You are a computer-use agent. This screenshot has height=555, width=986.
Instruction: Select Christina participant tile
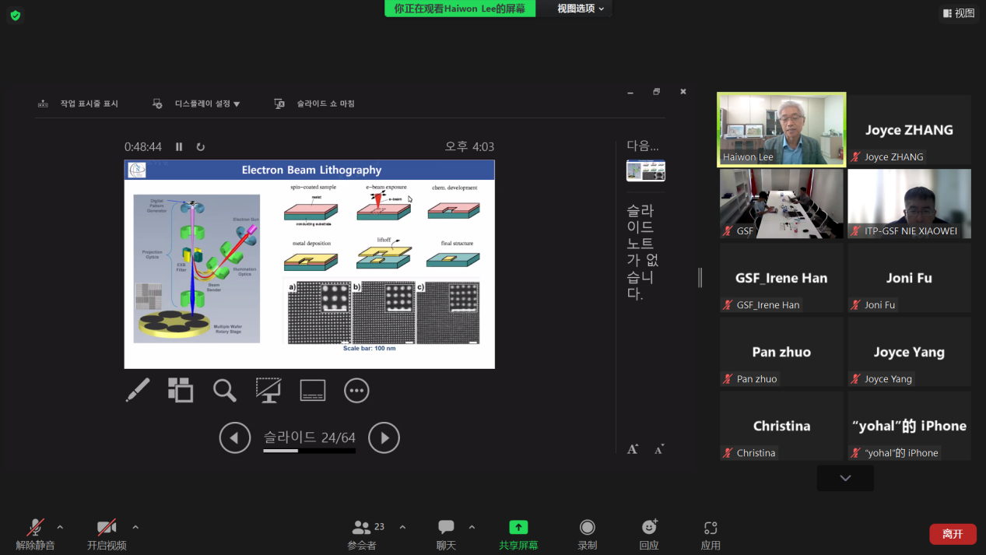781,426
